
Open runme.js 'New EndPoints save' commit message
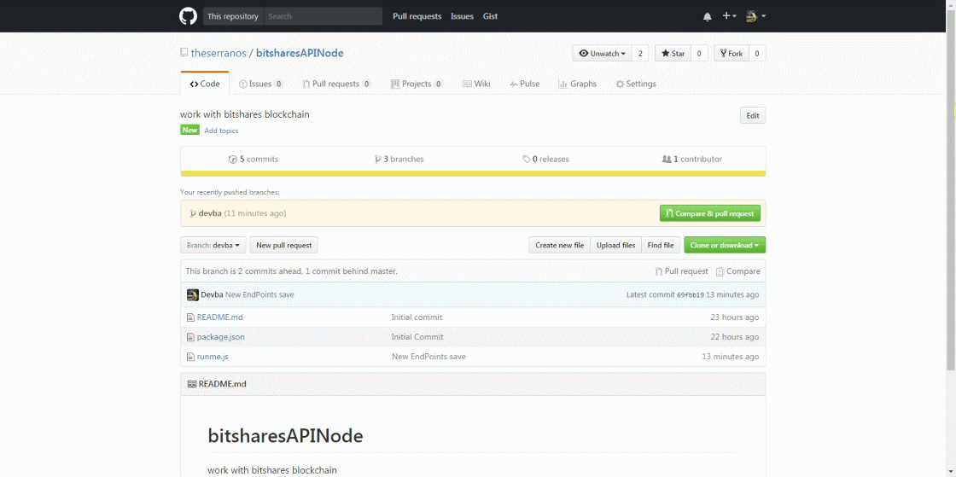click(428, 357)
